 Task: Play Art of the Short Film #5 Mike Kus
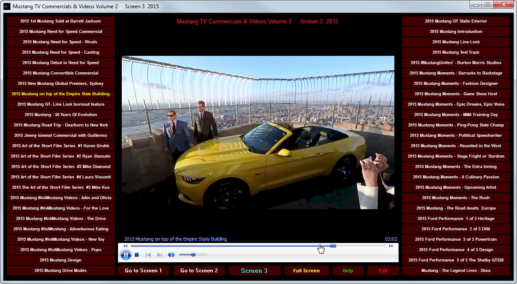click(61, 187)
